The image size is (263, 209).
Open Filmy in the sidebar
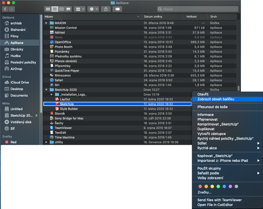click(x=20, y=36)
